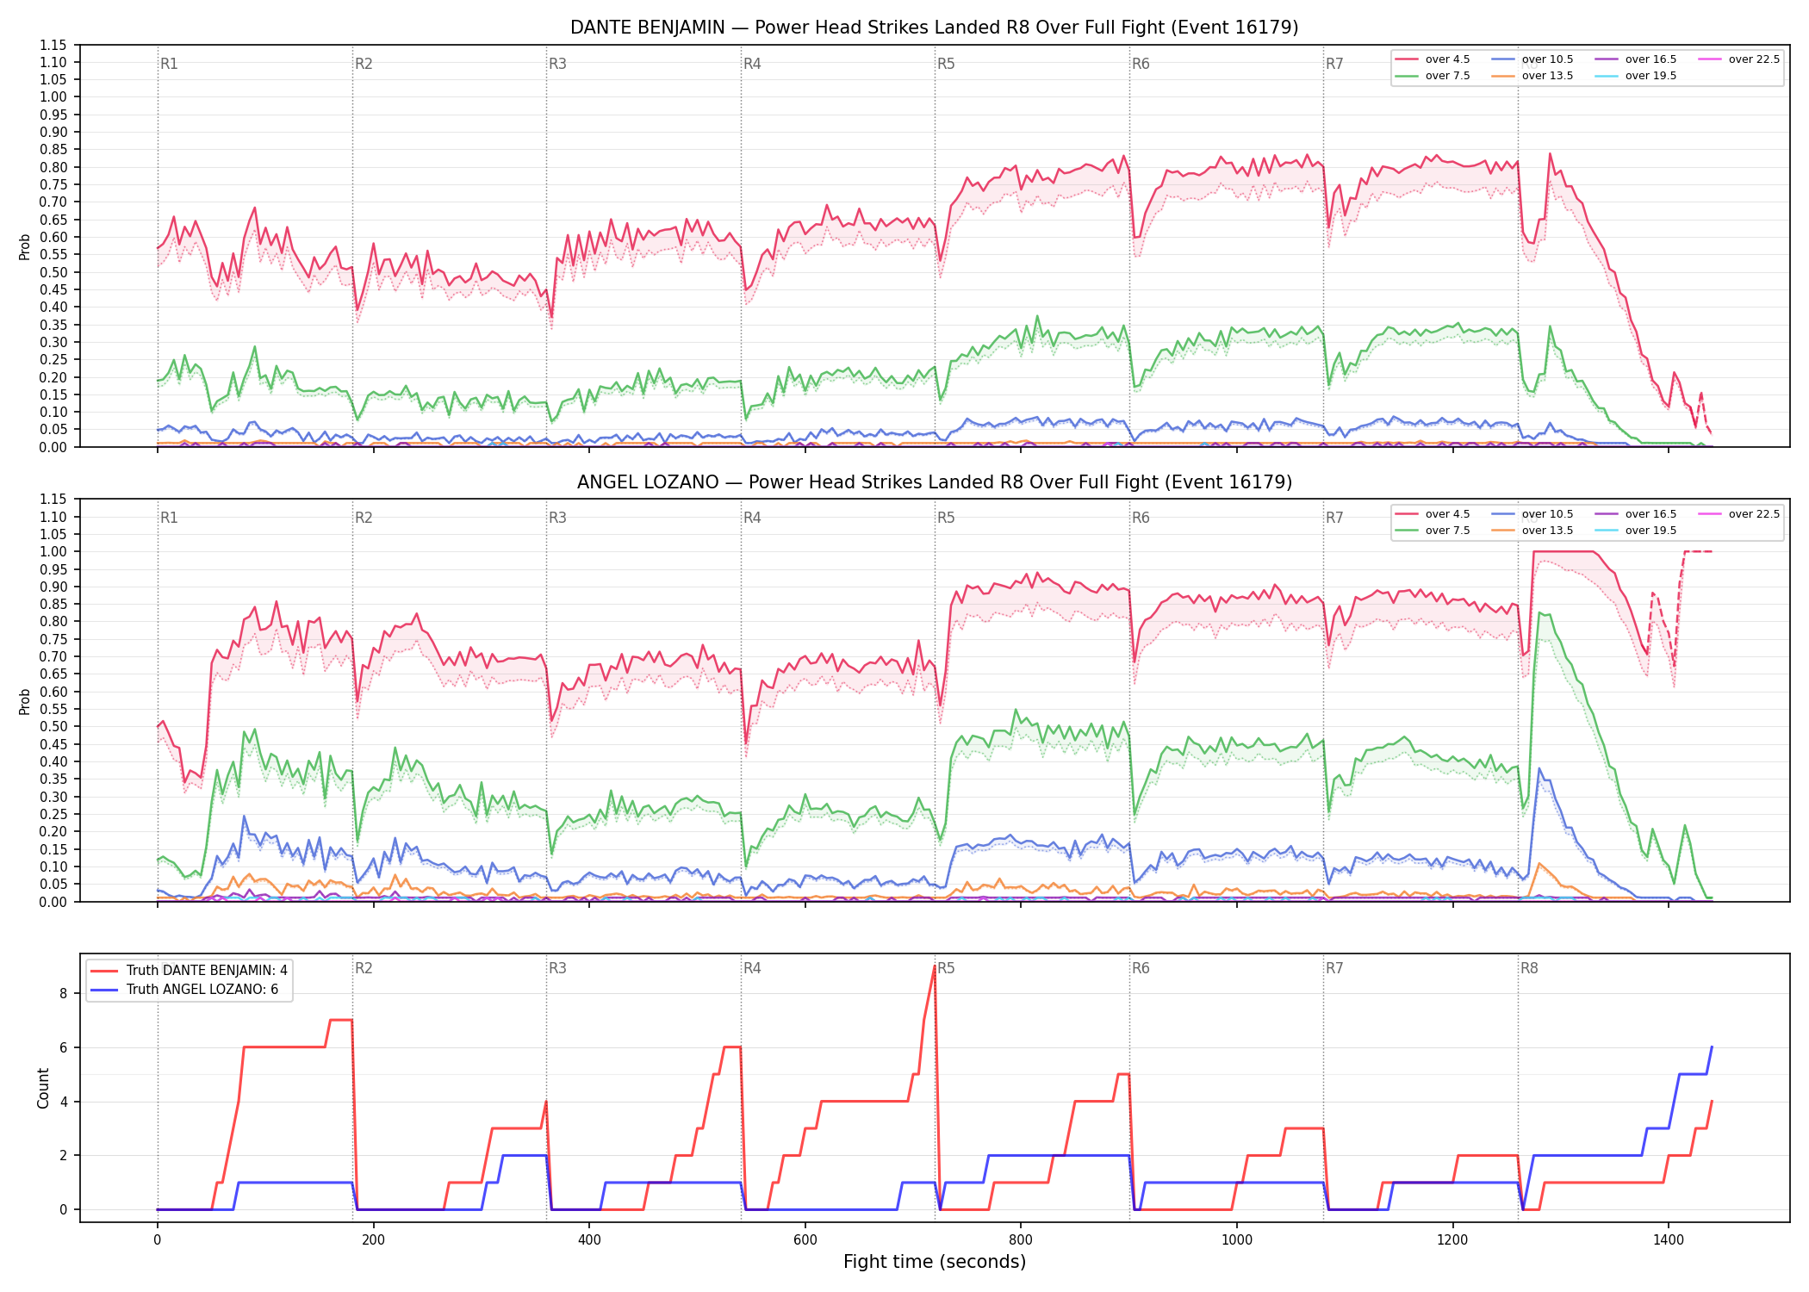Screen dimensions: 1809x1292
Task: Click the 0.50 tick label in Angel Lozano chart
Action: (53, 726)
